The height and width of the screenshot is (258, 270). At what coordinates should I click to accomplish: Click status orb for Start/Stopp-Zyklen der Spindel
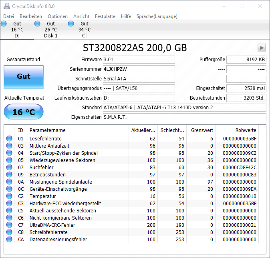click(9, 153)
